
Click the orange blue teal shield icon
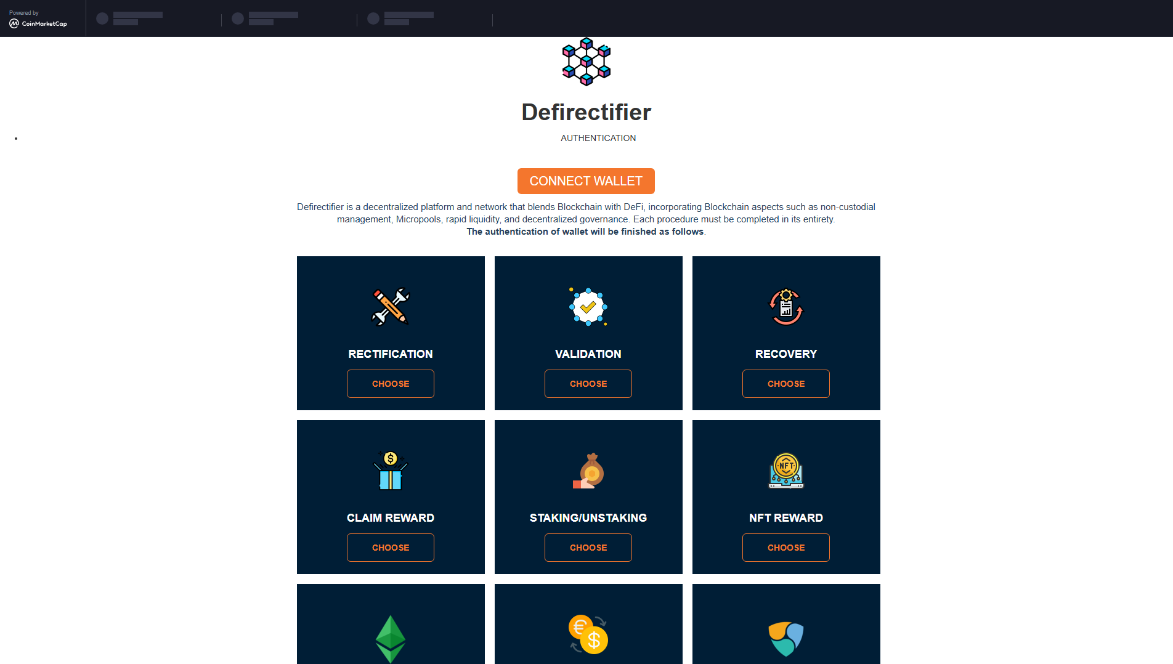(x=786, y=639)
